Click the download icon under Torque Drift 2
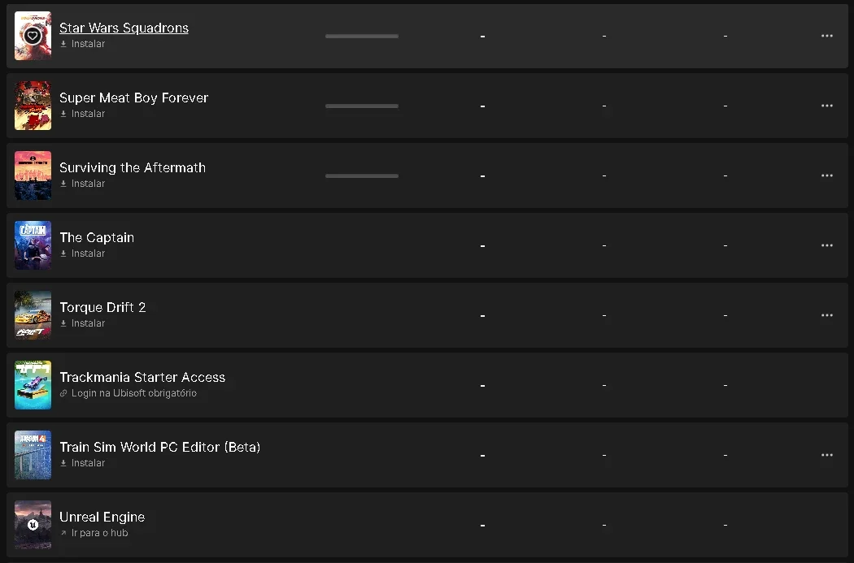The image size is (854, 563). pyautogui.click(x=63, y=323)
